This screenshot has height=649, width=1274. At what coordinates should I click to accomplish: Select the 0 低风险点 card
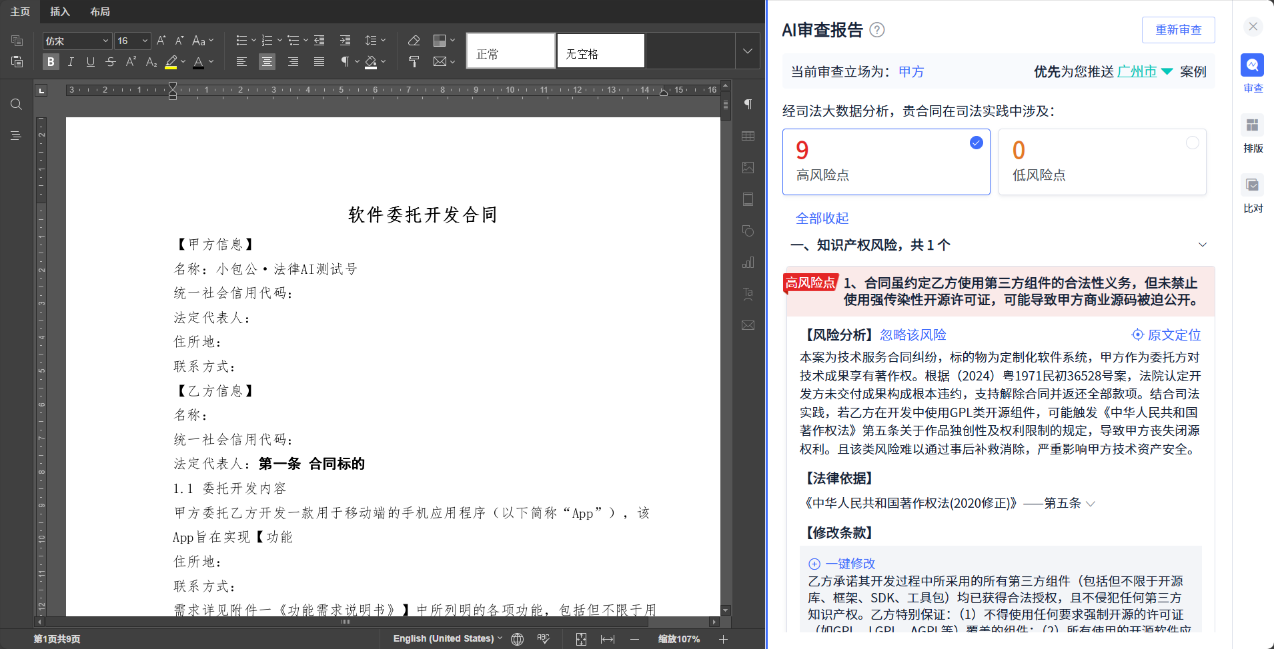(x=1102, y=162)
